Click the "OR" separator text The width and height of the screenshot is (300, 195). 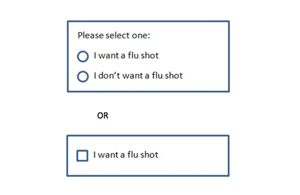[103, 115]
